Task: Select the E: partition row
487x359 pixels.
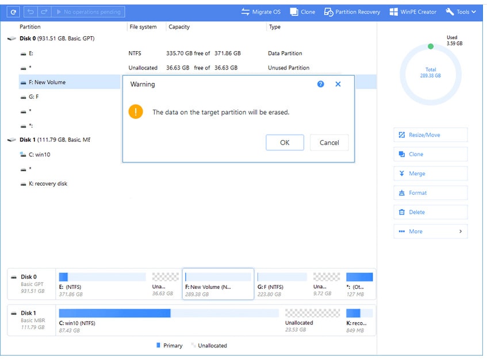Action: point(198,53)
